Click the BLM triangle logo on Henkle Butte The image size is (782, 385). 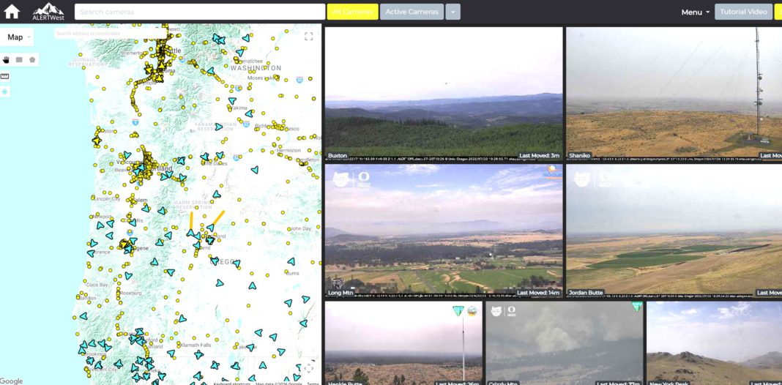coord(458,310)
